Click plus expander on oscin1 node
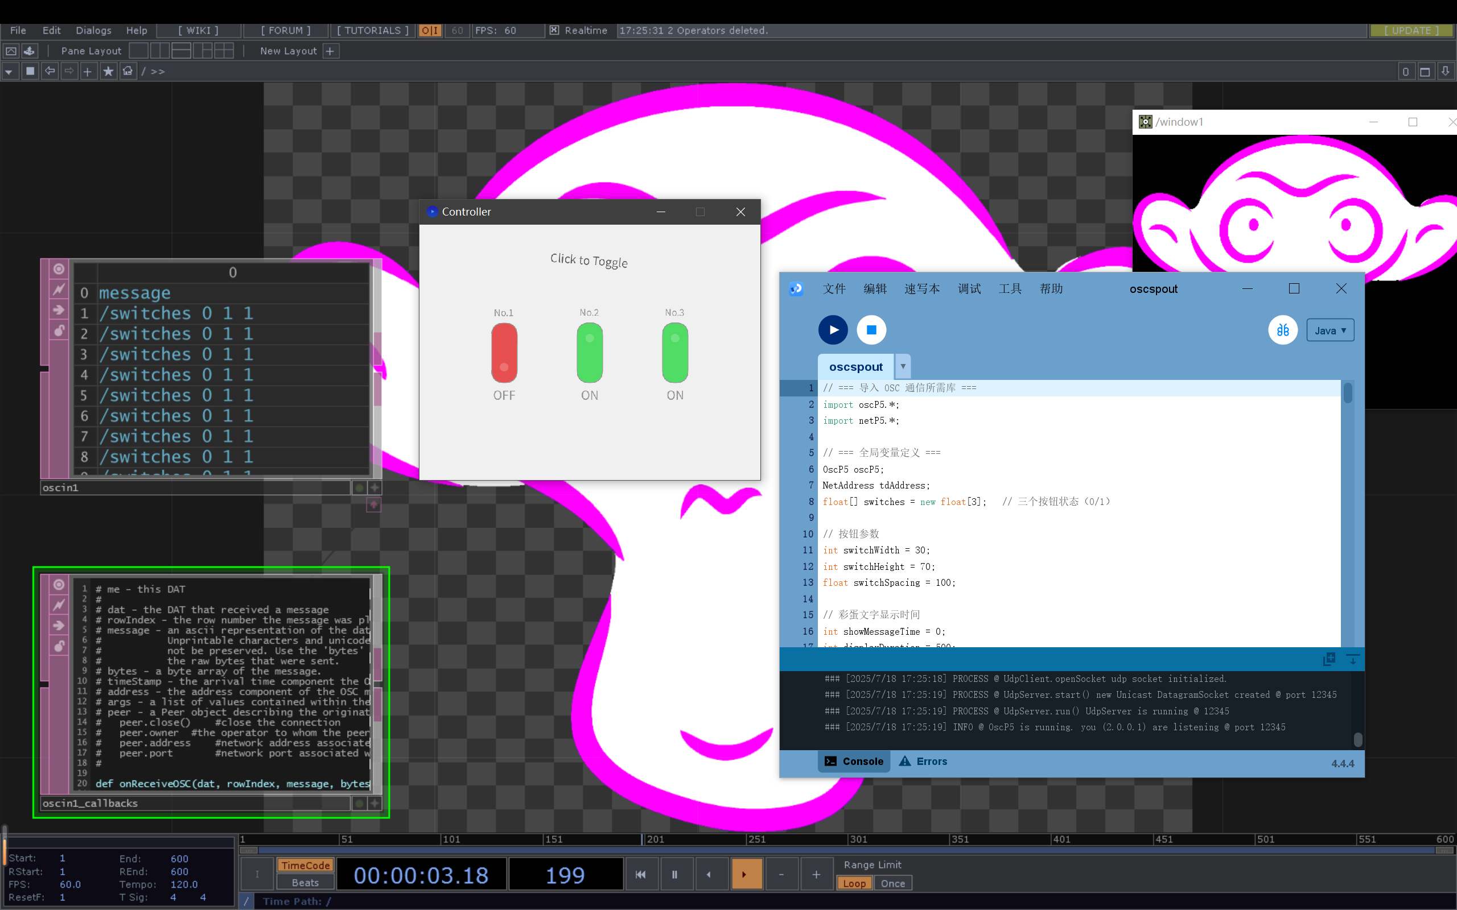This screenshot has width=1457, height=910. coord(374,487)
